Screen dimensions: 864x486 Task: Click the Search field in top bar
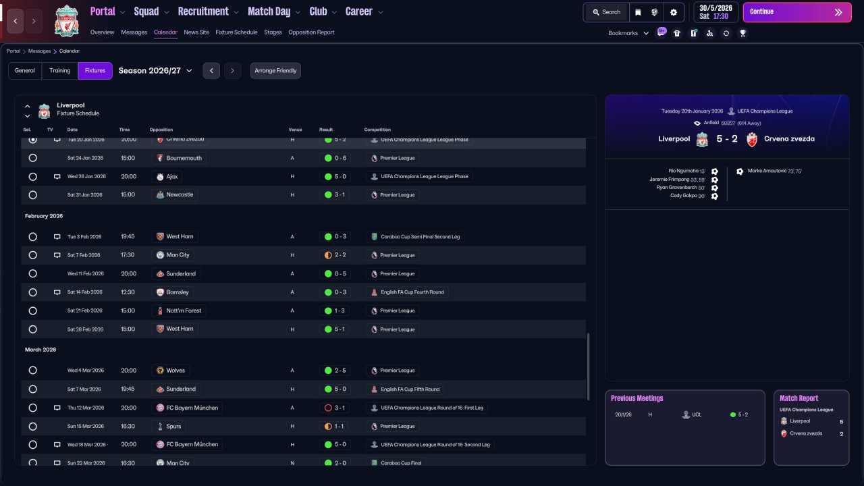pos(606,12)
